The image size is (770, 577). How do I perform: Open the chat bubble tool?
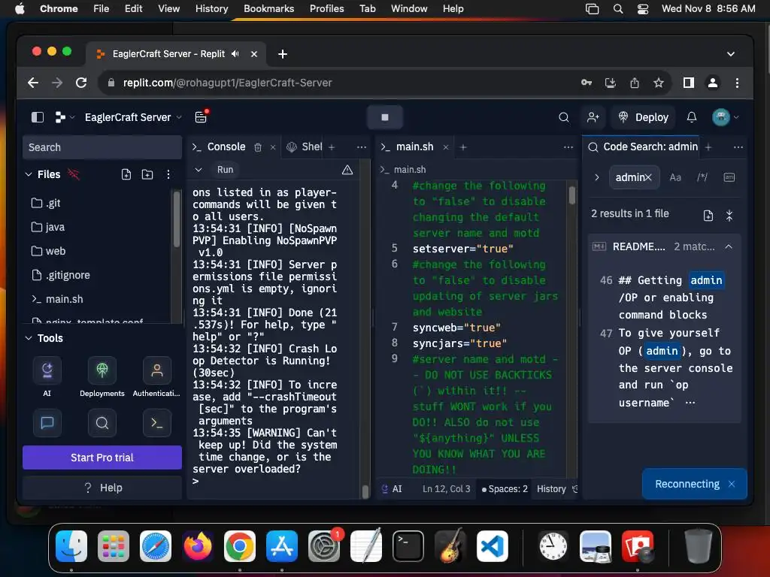(47, 423)
